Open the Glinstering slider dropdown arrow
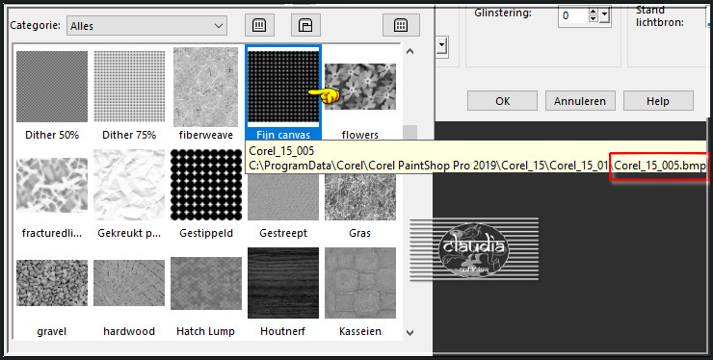713x360 pixels. coord(604,15)
